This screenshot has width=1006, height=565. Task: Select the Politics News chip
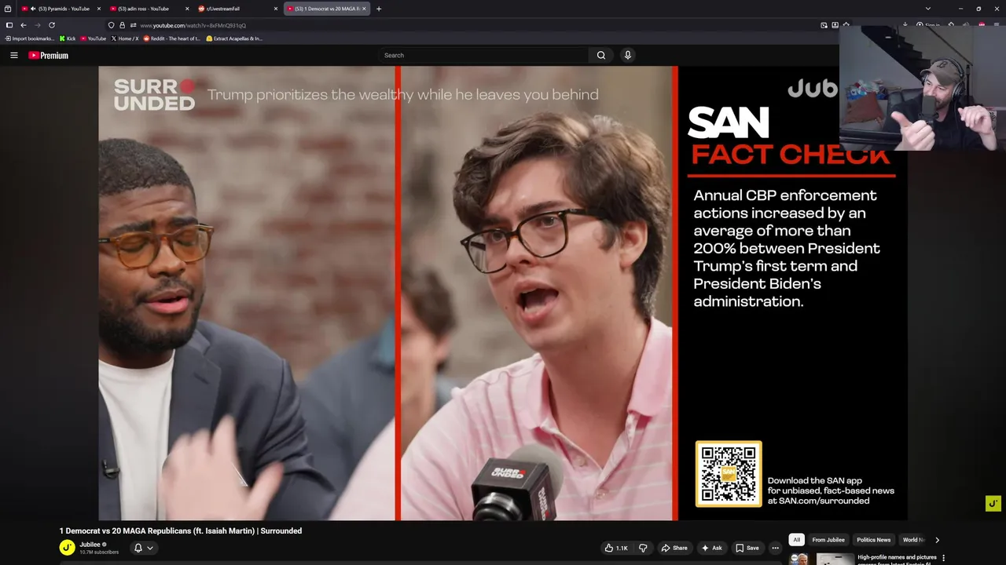pyautogui.click(x=873, y=540)
